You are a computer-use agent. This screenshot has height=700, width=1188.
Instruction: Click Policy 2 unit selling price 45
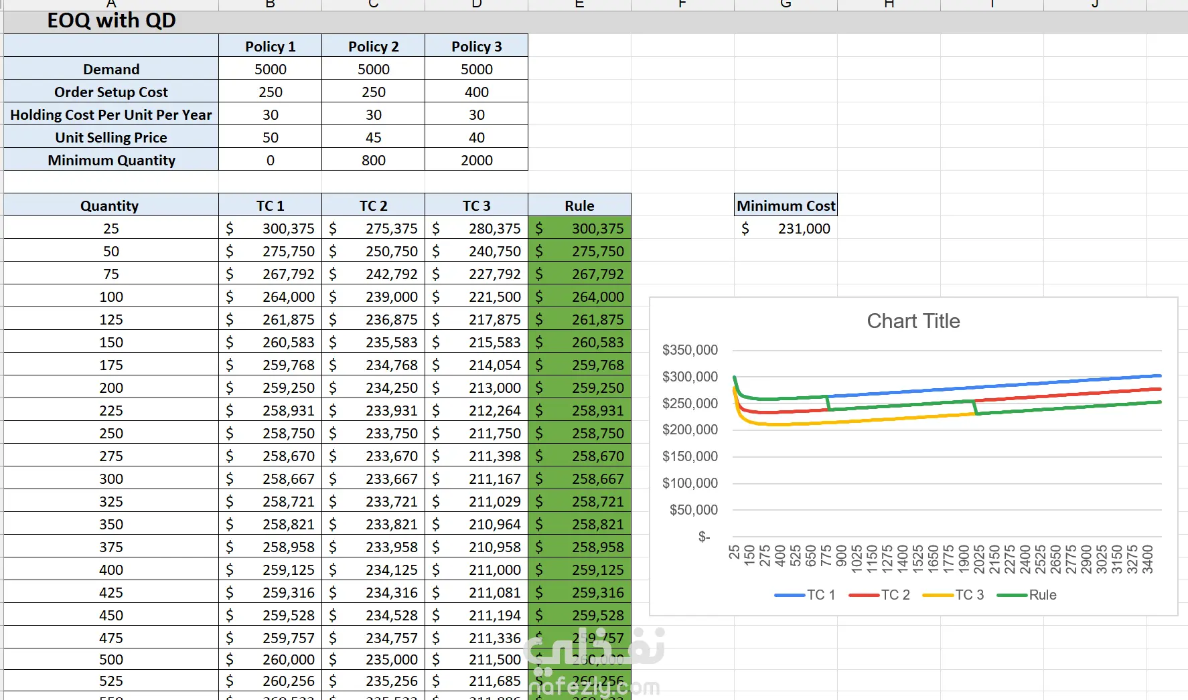pos(373,137)
